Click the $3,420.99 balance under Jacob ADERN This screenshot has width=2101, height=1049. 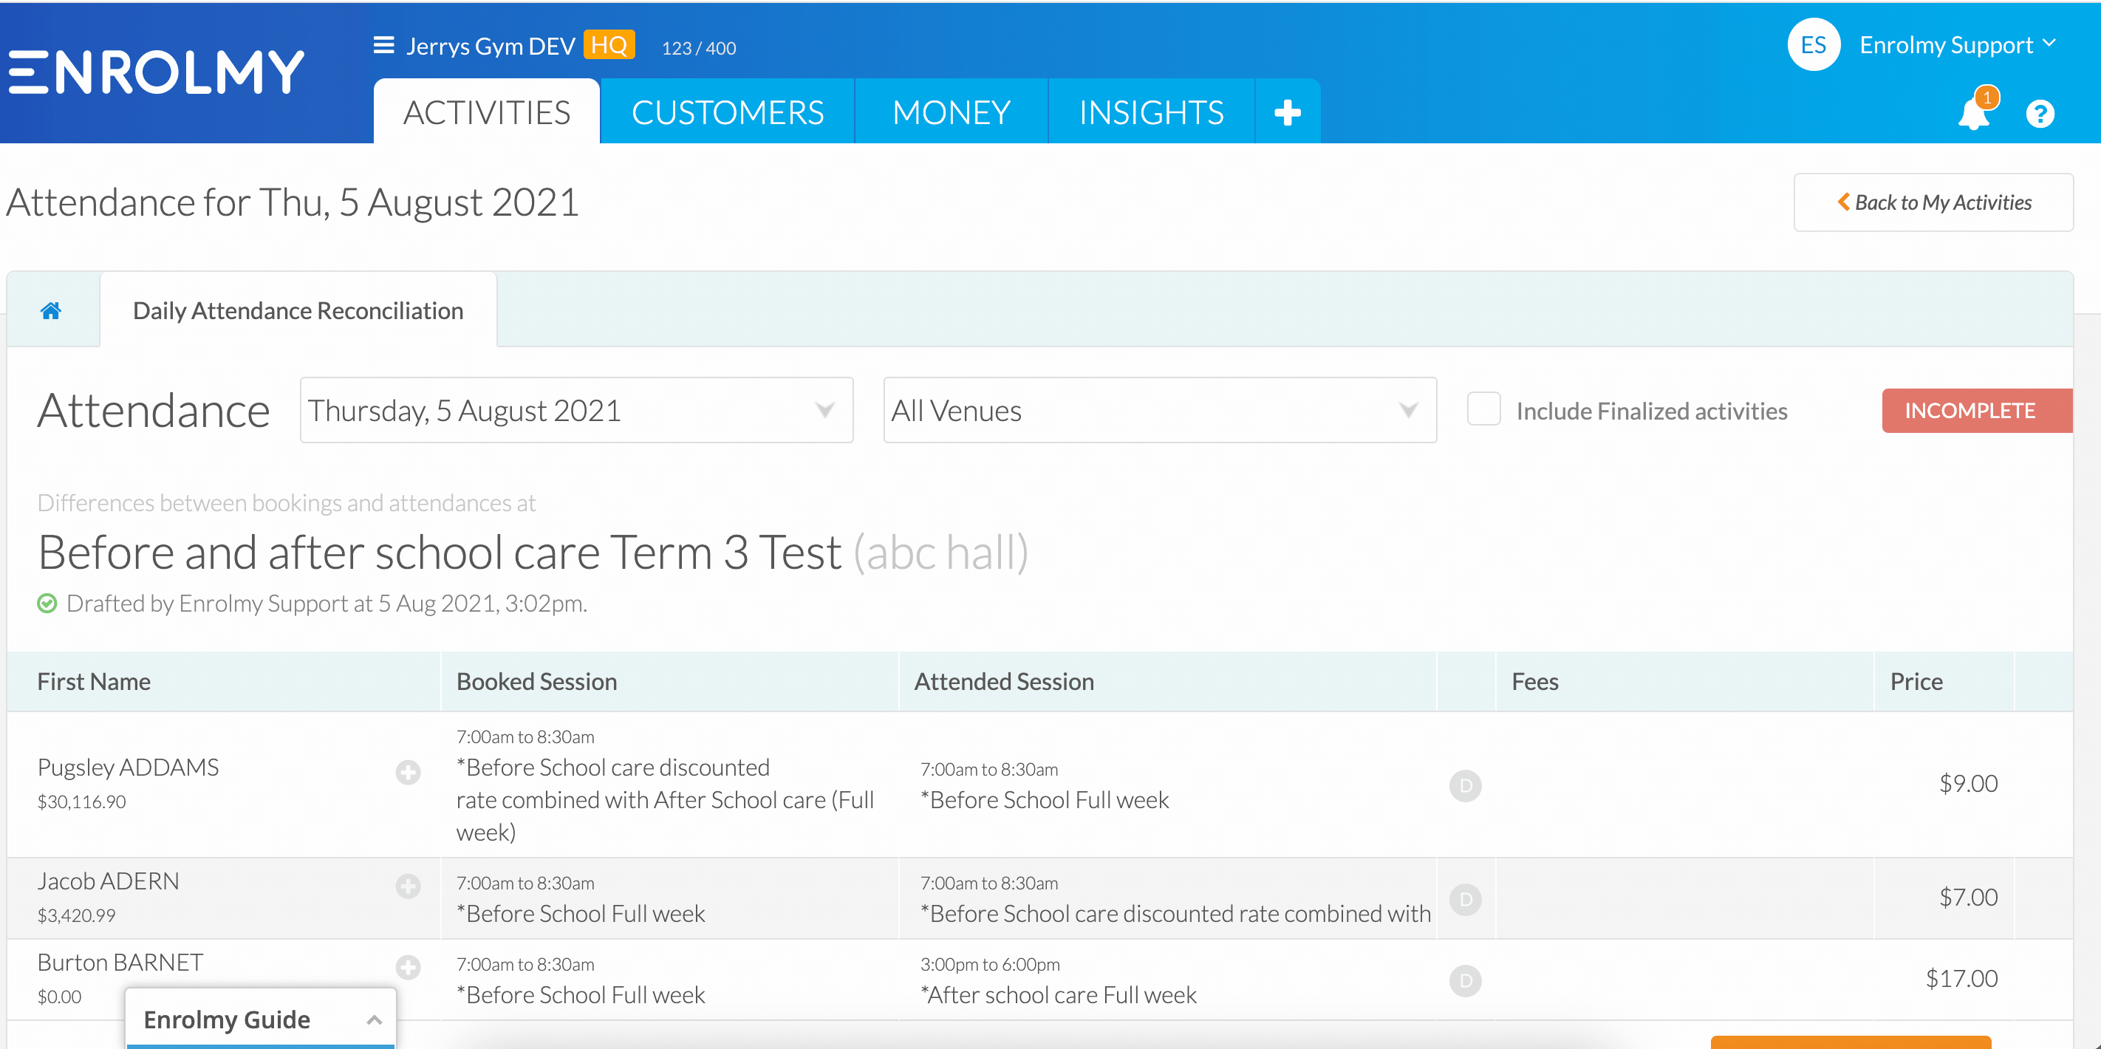pos(77,915)
